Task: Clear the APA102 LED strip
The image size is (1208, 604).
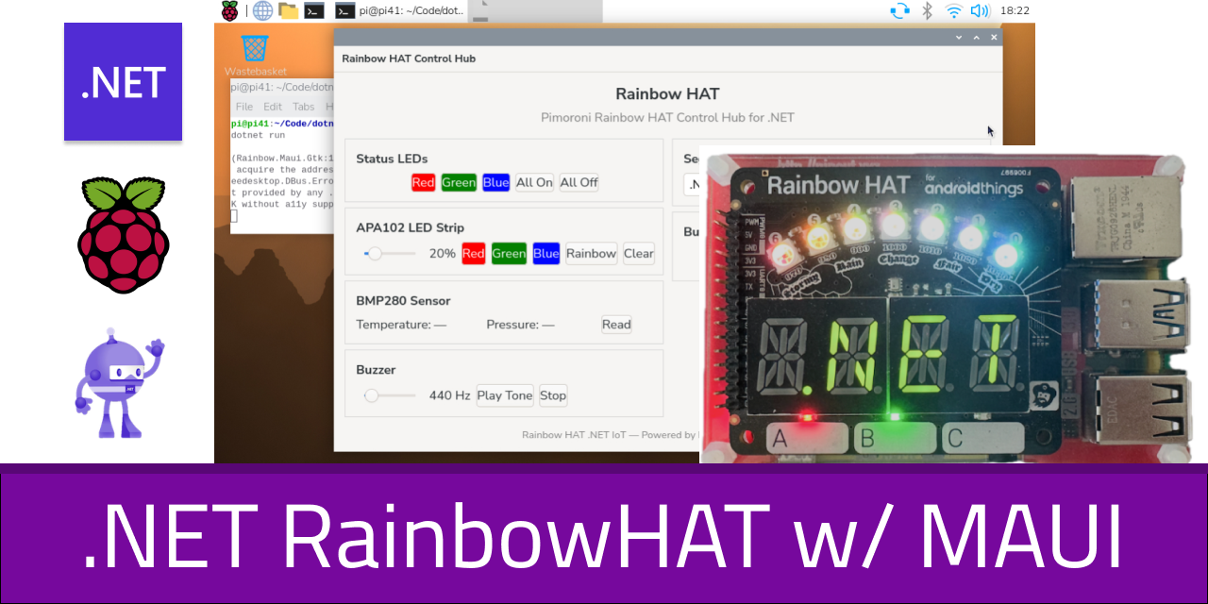Action: [639, 253]
